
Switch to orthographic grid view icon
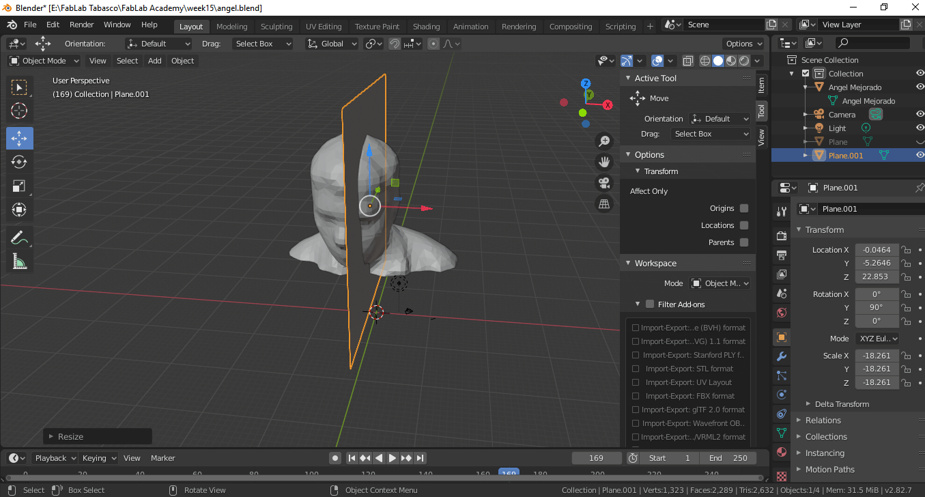click(x=603, y=203)
